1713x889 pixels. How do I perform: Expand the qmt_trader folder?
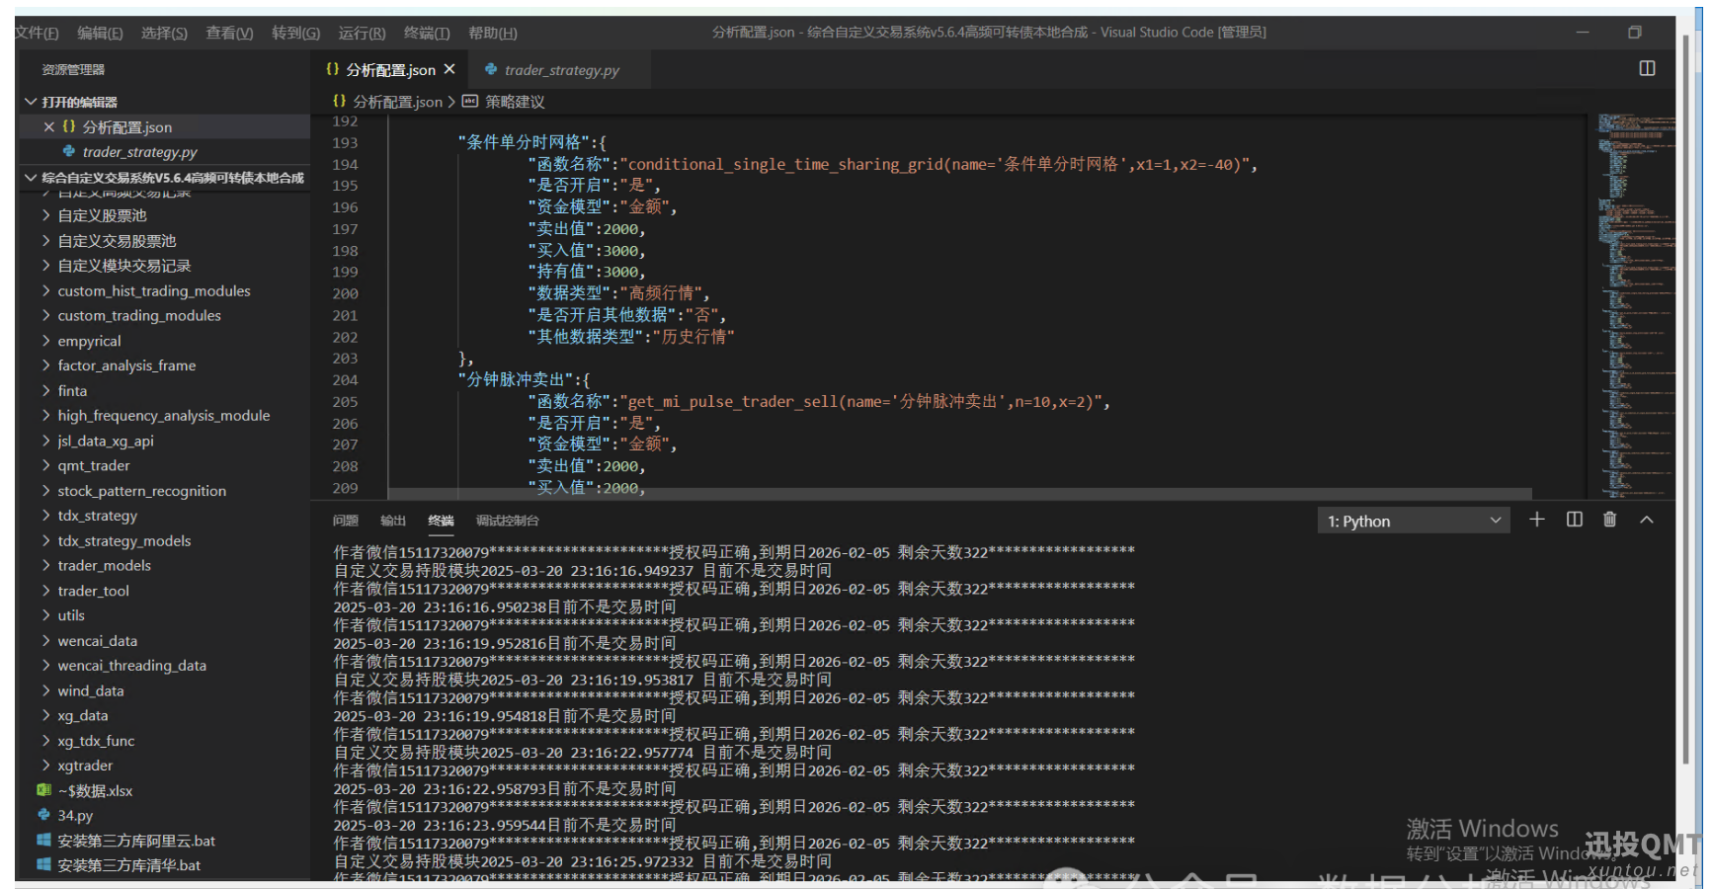(45, 465)
